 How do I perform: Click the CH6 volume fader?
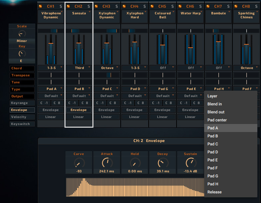(191, 48)
